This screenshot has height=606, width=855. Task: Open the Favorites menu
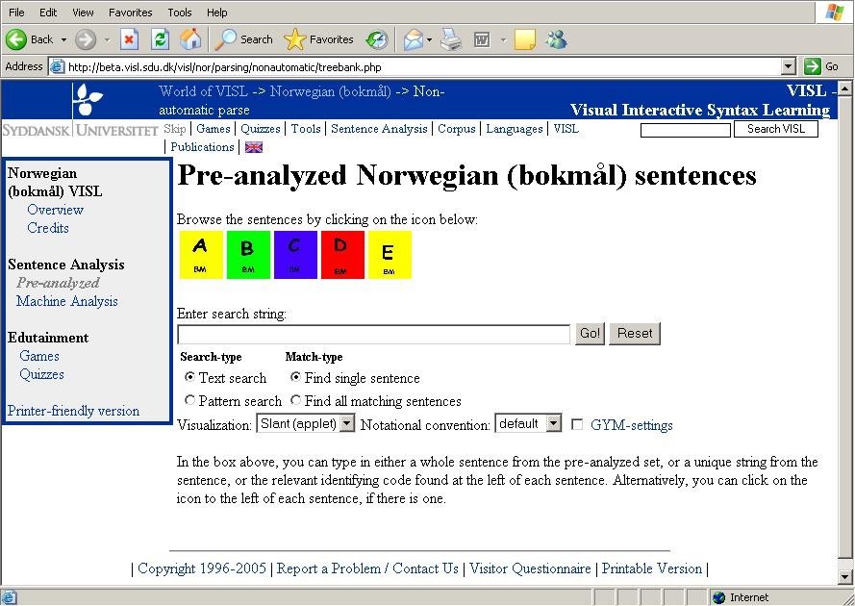point(130,13)
